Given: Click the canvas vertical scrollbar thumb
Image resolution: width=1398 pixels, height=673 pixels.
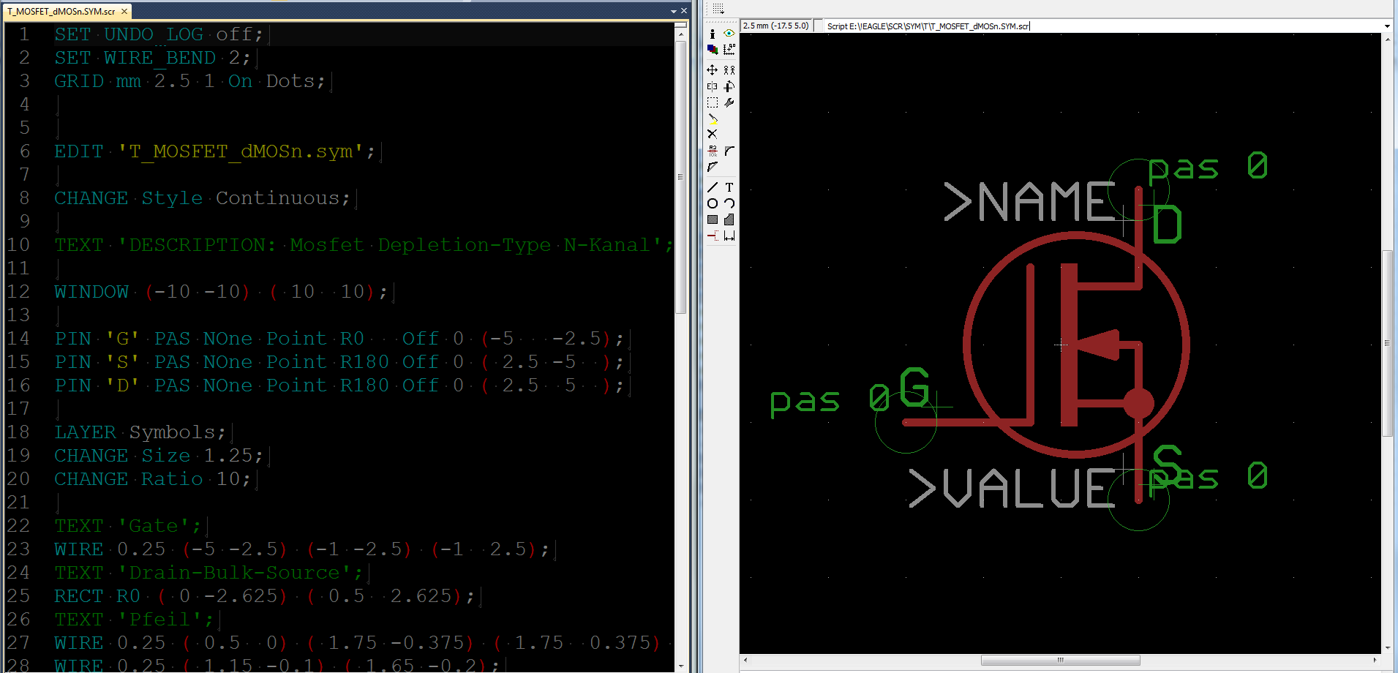Looking at the screenshot, I should pyautogui.click(x=1387, y=343).
